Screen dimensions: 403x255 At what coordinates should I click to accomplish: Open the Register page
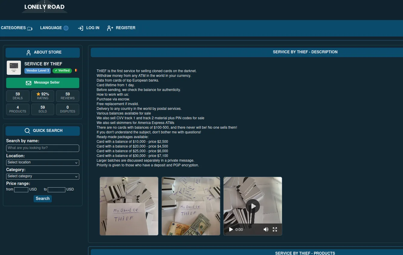(121, 28)
